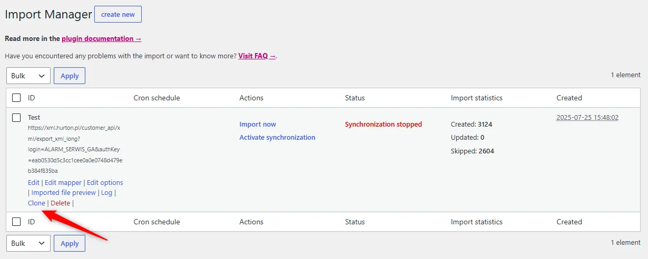Click the top Apply button
This screenshot has height=259, width=648.
(x=70, y=76)
